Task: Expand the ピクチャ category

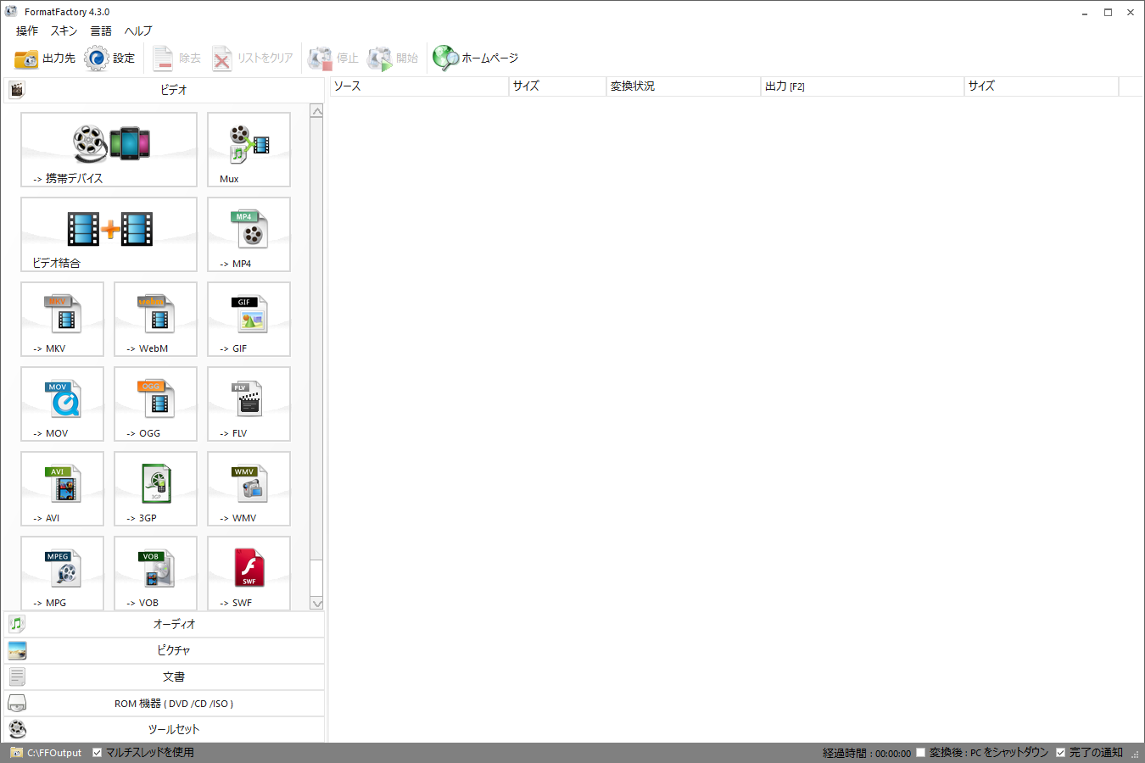Action: click(164, 650)
